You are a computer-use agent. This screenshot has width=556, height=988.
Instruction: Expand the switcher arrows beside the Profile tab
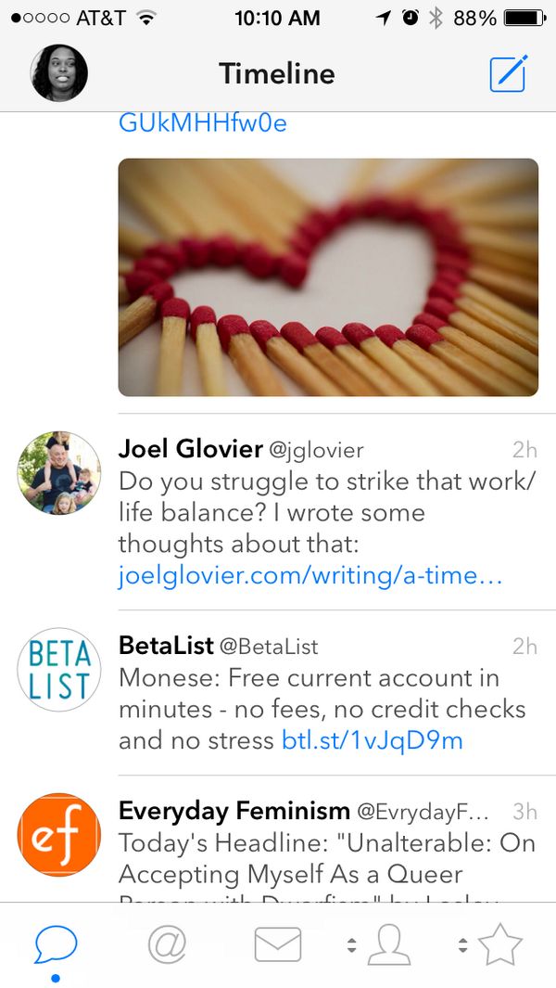[x=351, y=945]
